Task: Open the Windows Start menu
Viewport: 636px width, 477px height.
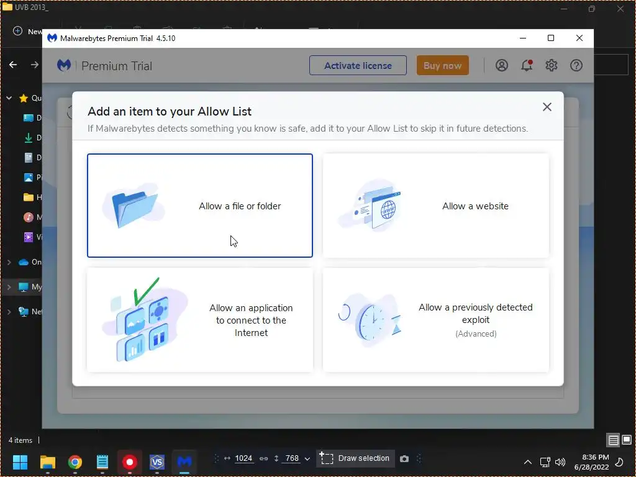Action: 20,461
